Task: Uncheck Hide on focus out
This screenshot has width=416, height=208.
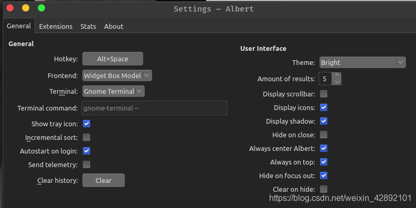Action: 324,176
